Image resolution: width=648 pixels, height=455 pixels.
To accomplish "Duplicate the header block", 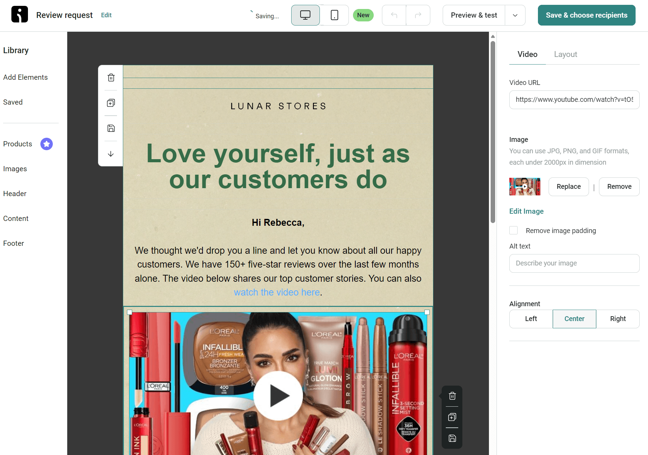I will tap(111, 103).
